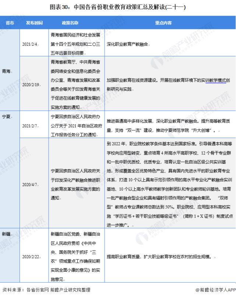Select the 发布时间 column header
Screen dimensions: 236x297
(x=34, y=23)
